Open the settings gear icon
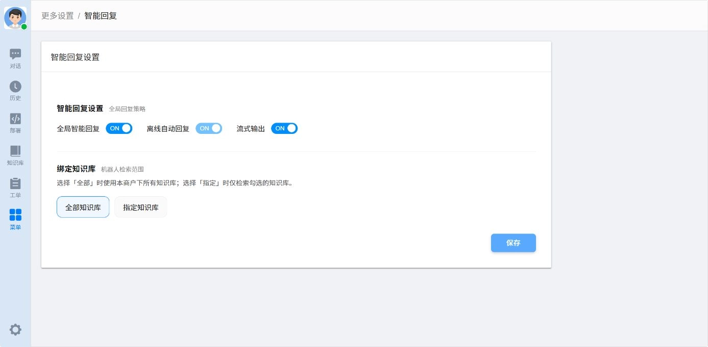Image resolution: width=708 pixels, height=347 pixels. tap(15, 330)
